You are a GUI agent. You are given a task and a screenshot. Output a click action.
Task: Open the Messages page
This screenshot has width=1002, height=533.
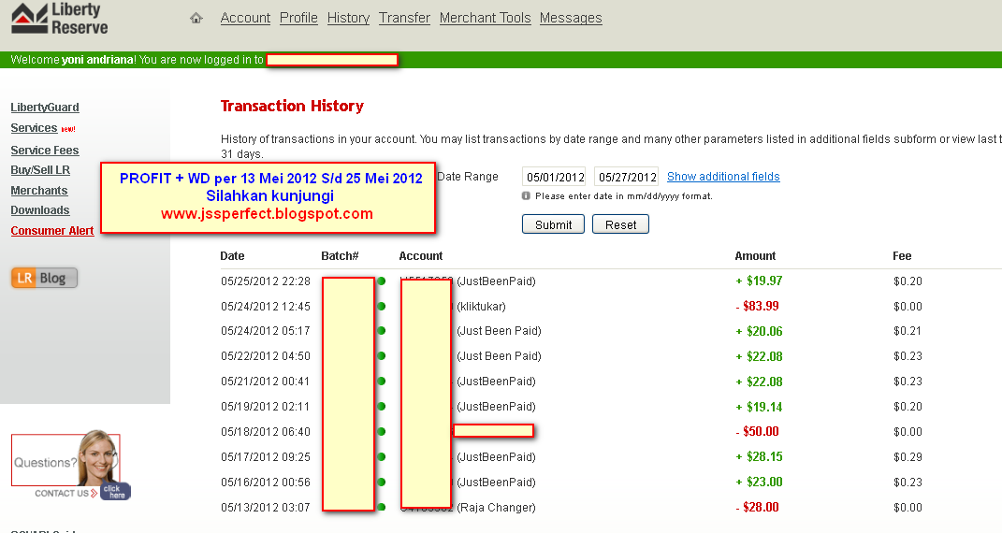coord(571,18)
